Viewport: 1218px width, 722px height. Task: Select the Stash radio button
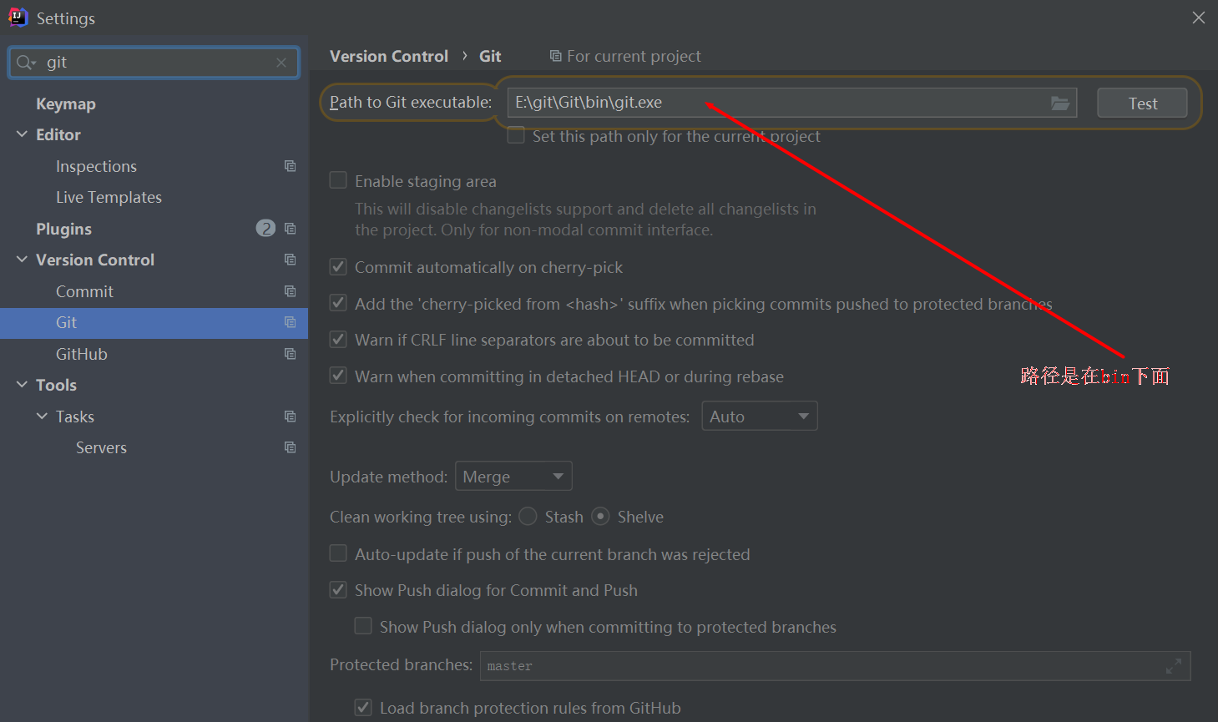528,517
